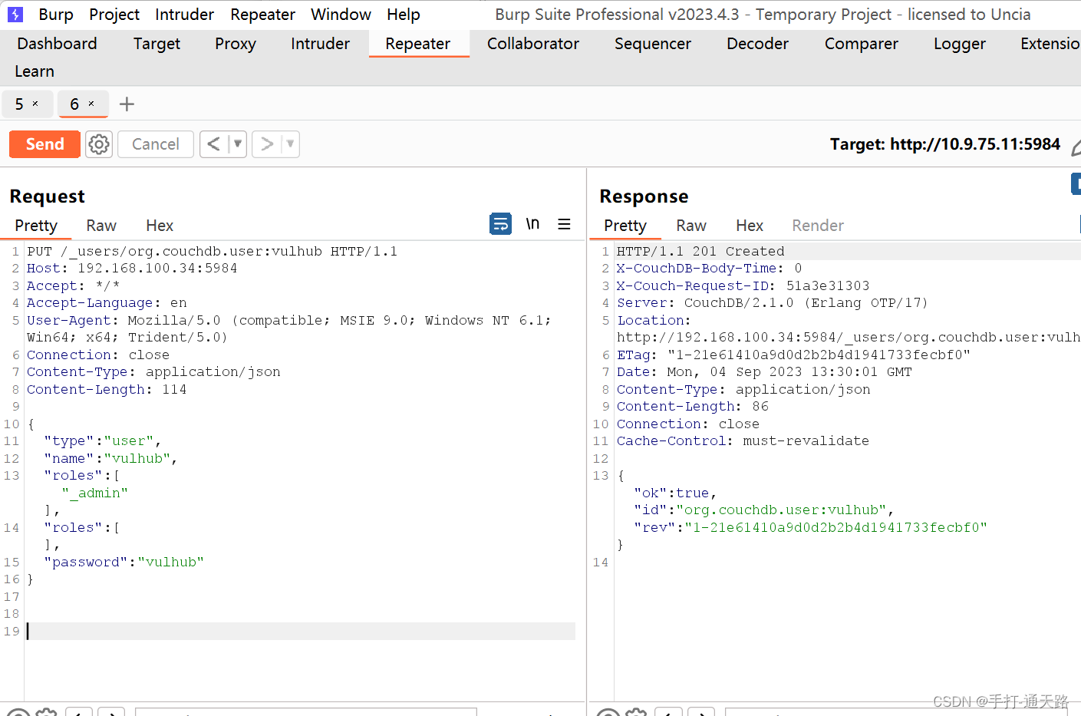Select response Render view tab
The width and height of the screenshot is (1081, 716).
[x=818, y=226]
